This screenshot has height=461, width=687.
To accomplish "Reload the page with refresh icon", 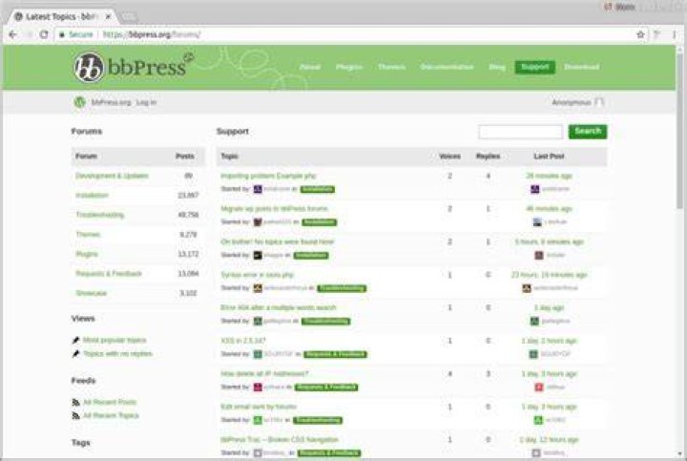I will coord(44,34).
